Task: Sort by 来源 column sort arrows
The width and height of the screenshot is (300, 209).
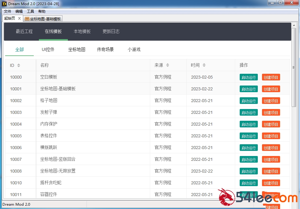Action: click(168, 65)
